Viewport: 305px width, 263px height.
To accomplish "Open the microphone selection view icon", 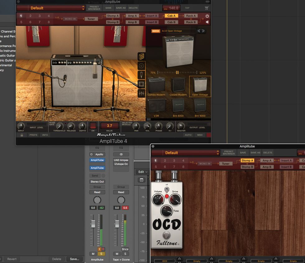I will tap(141, 75).
